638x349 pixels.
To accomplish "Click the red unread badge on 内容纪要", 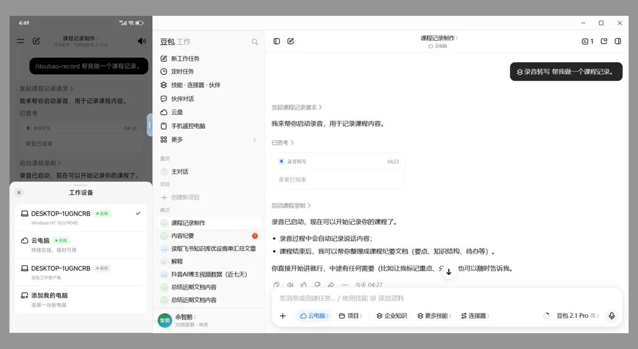I will [x=255, y=236].
